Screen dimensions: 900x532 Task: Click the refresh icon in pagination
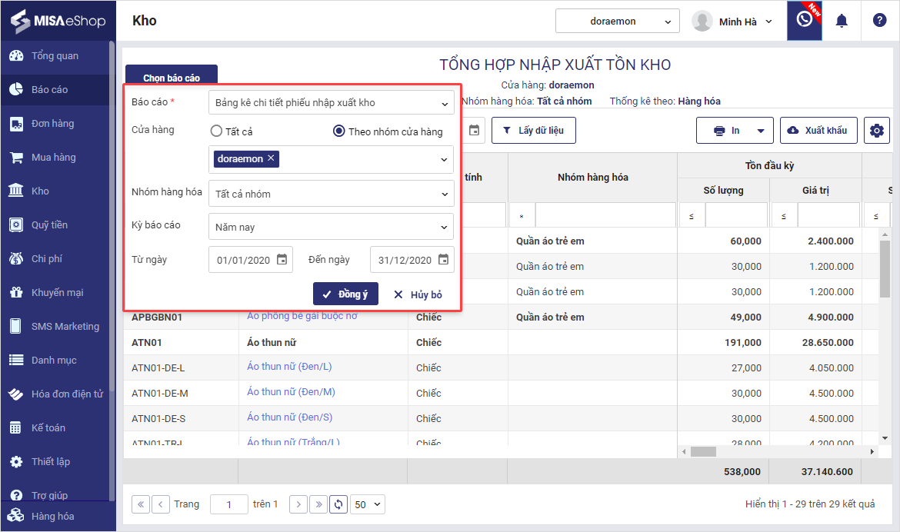coord(338,504)
